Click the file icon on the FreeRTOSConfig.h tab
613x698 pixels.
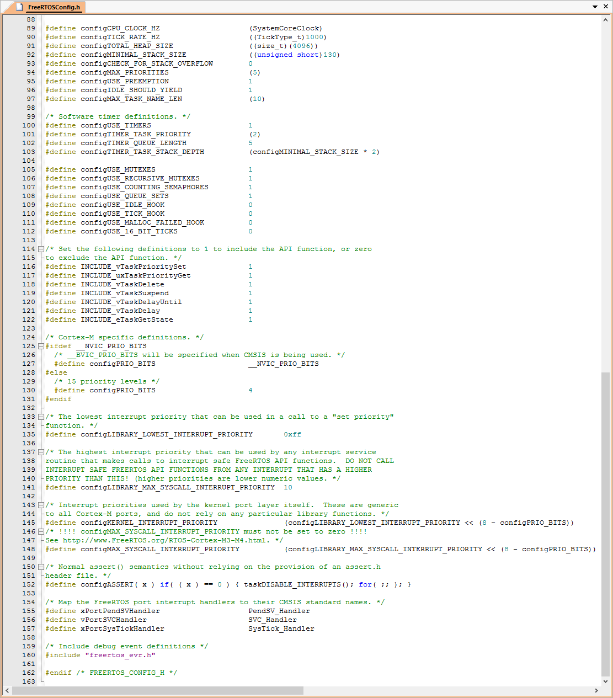point(19,7)
